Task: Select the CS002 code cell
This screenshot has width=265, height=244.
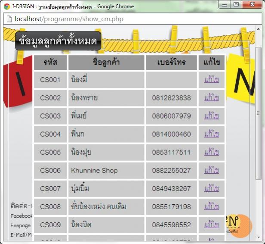Action: tap(50, 98)
